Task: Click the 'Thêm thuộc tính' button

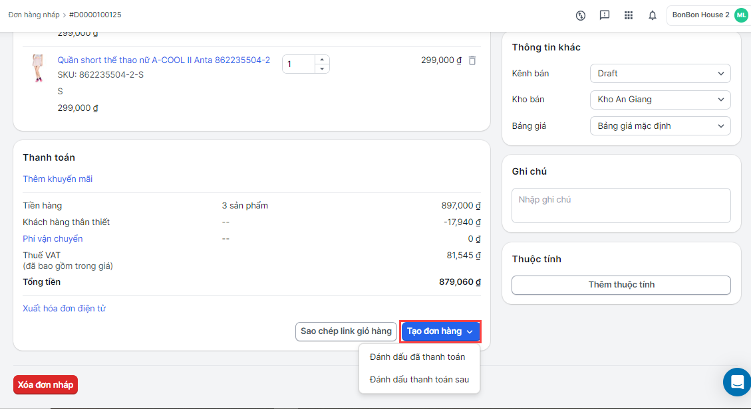Action: (621, 285)
